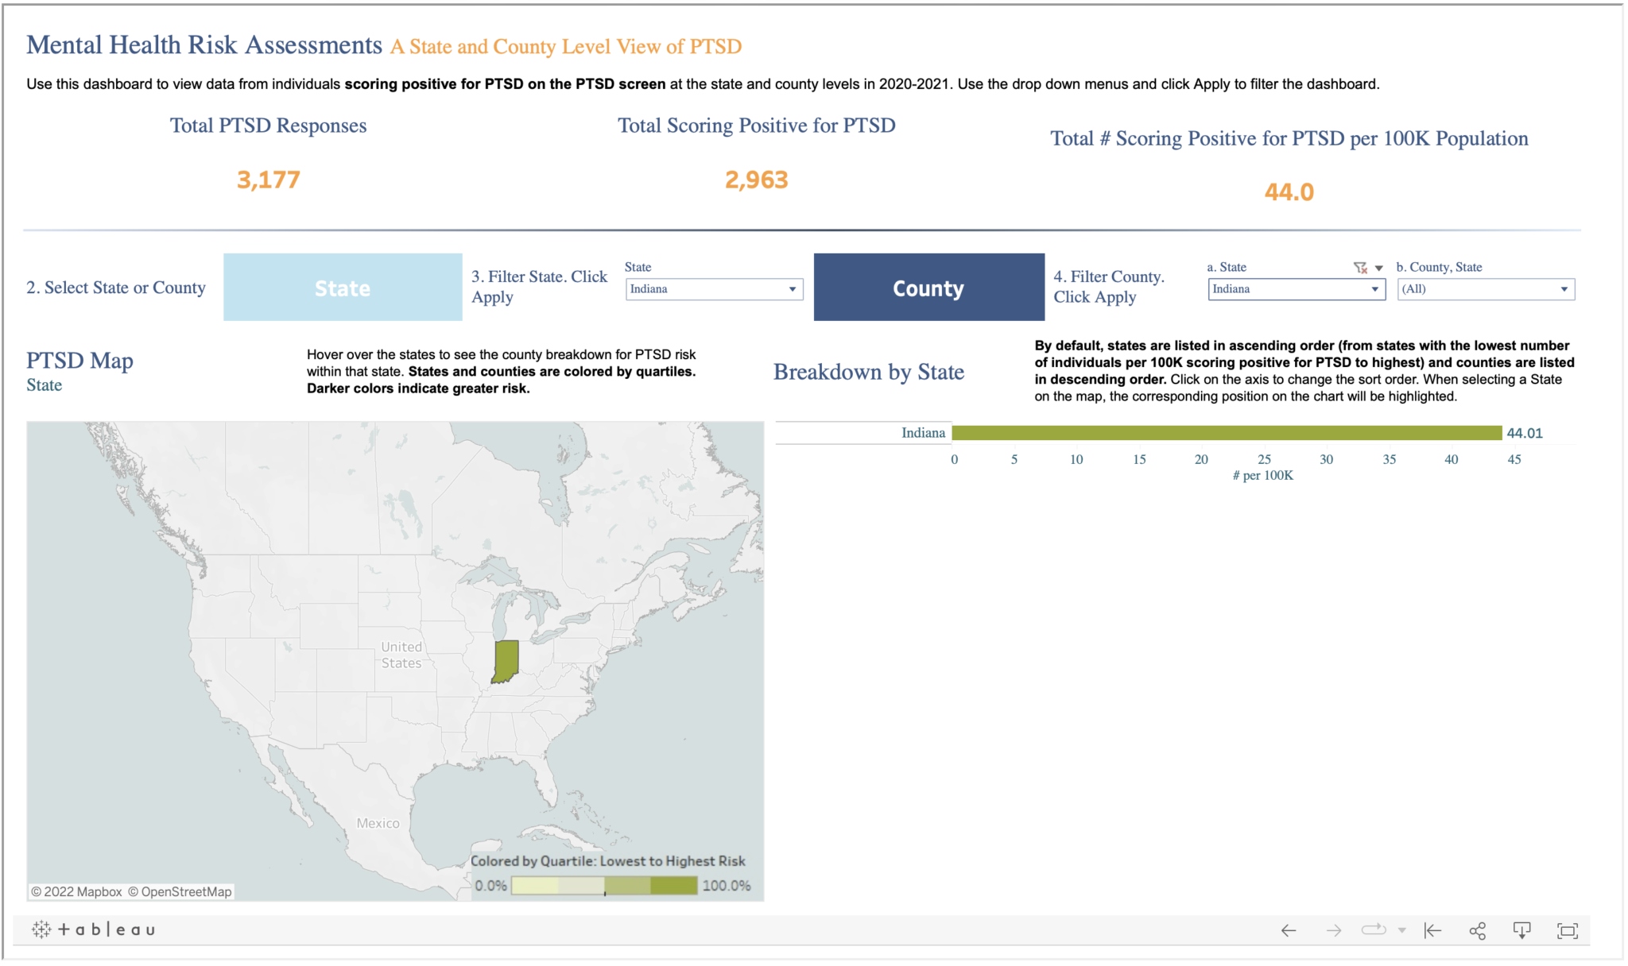Download the dashboard
This screenshot has width=1628, height=966.
point(1522,929)
